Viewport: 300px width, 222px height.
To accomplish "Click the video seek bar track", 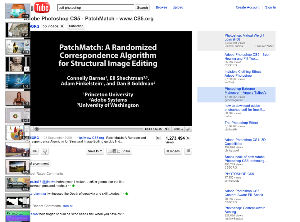I will (x=90, y=129).
